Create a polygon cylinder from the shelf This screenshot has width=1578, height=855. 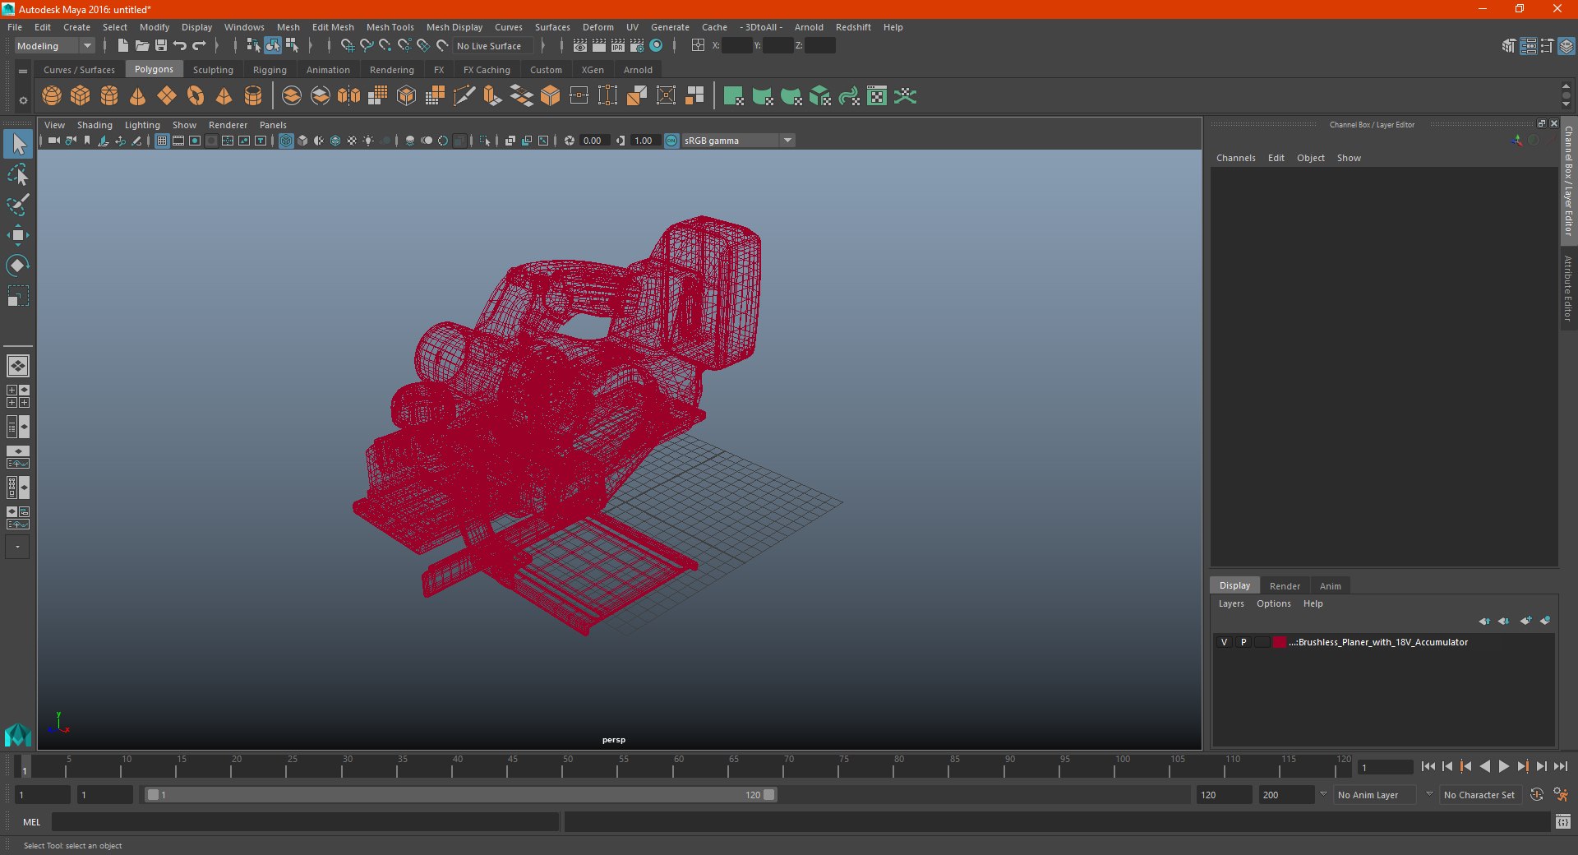point(109,96)
